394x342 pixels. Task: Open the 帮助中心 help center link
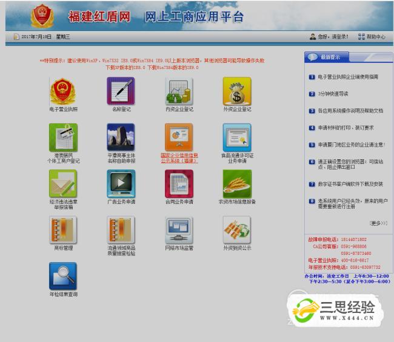[x=376, y=37]
